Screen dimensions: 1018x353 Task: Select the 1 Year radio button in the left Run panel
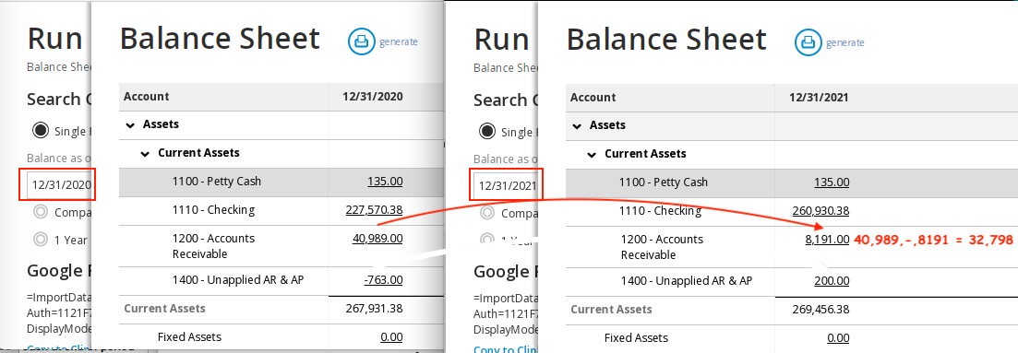point(41,239)
